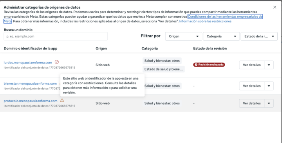This screenshot has width=282, height=143.
Task: Click the Busca un dominio label
Action: (18, 30)
